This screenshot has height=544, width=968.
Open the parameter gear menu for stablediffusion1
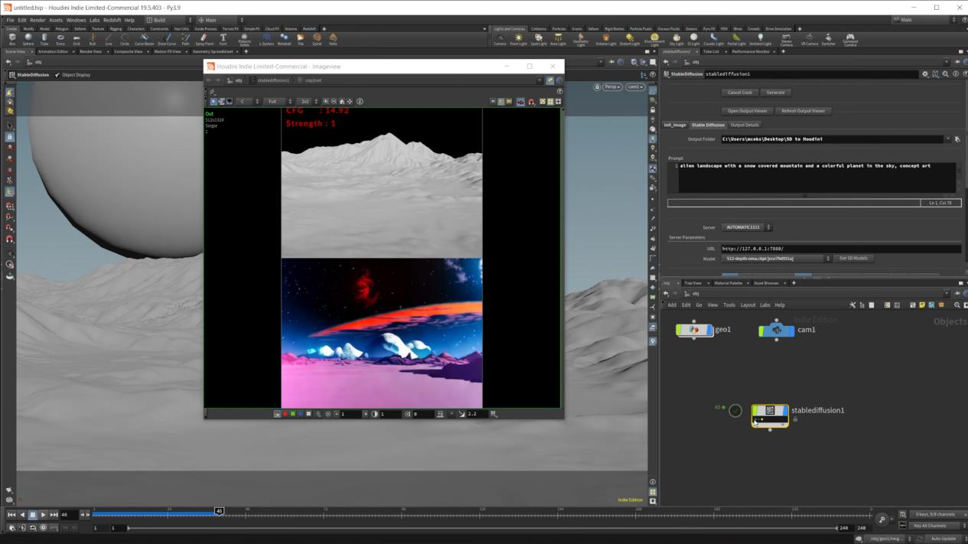click(x=925, y=74)
